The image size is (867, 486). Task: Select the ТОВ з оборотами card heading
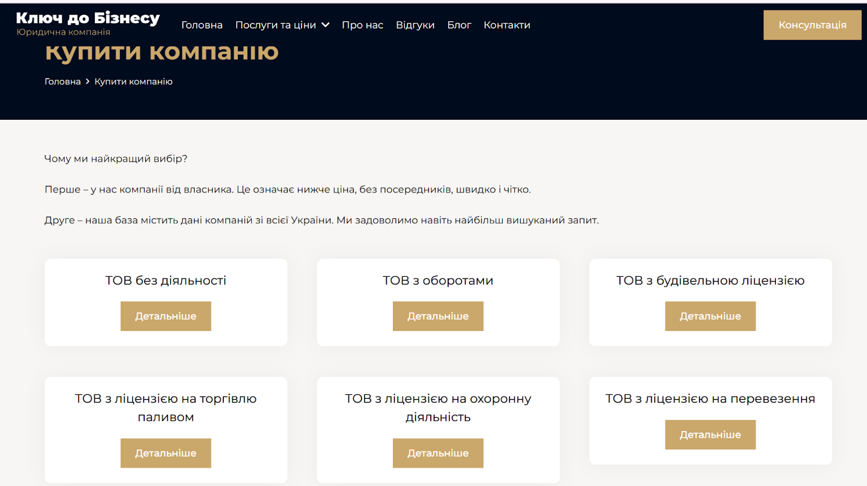click(x=438, y=281)
